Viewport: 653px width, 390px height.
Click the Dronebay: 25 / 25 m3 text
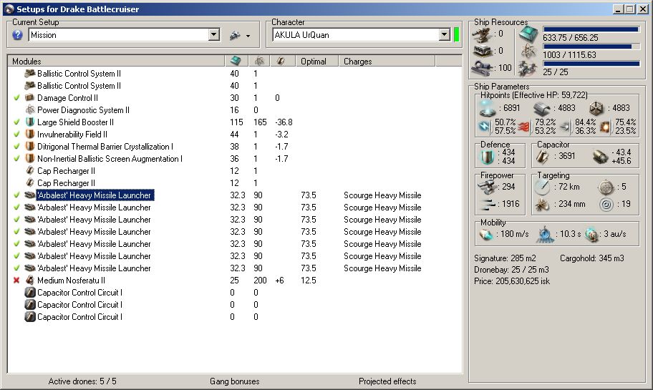[x=511, y=270]
